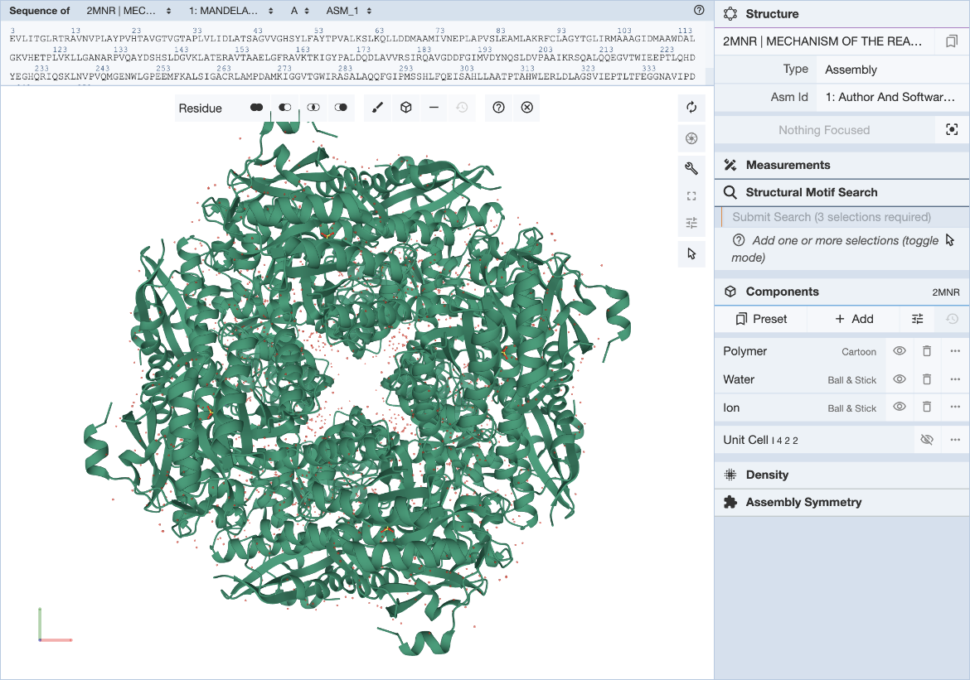Click the selection mode arrow cursor icon
The width and height of the screenshot is (970, 680).
point(691,253)
